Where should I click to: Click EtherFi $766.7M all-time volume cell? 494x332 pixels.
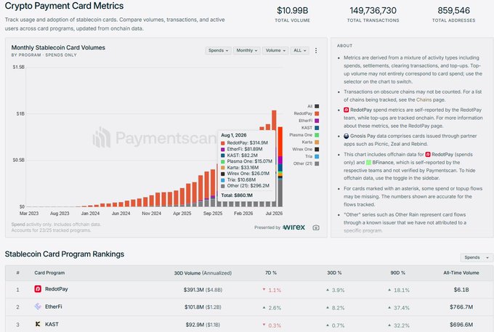click(461, 307)
